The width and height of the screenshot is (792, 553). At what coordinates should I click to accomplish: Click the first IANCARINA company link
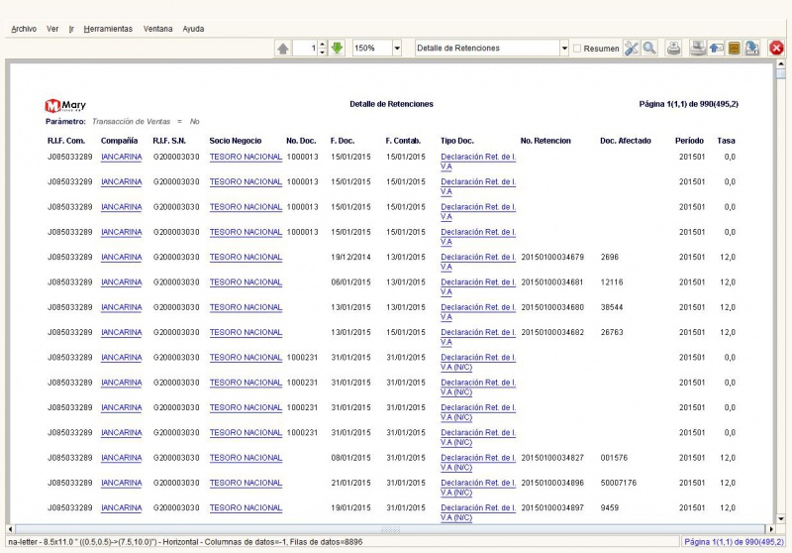[121, 157]
